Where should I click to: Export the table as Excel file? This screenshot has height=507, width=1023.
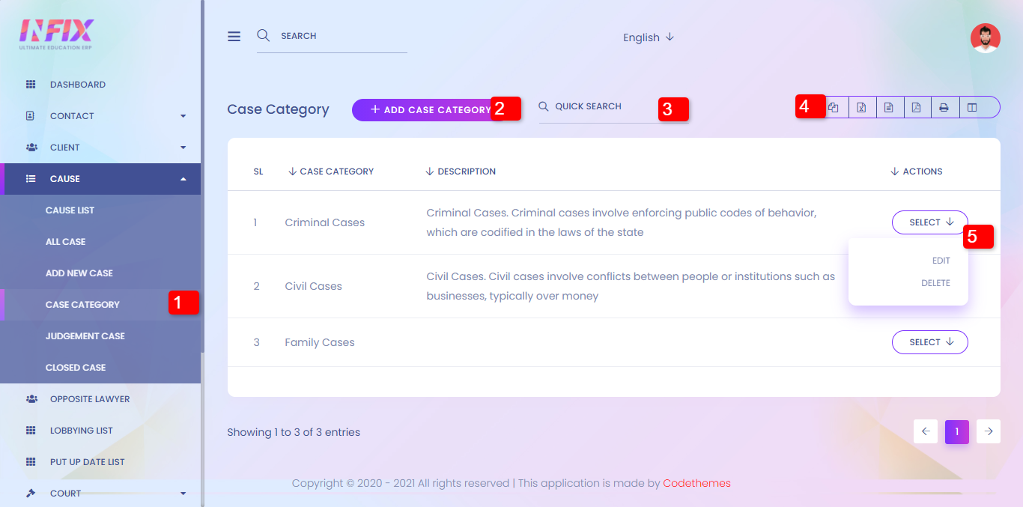click(x=861, y=107)
